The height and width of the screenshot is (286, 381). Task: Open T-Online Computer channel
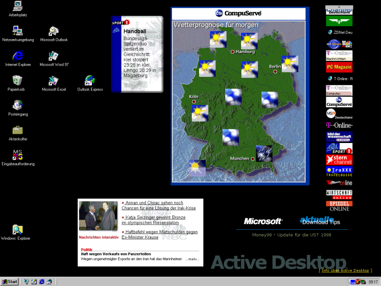pos(339,90)
